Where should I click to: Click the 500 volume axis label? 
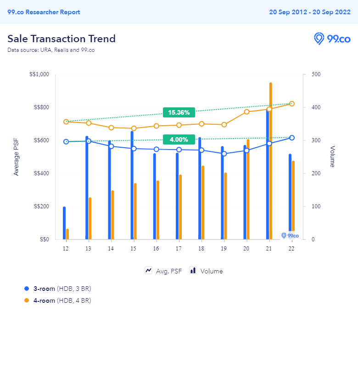tap(316, 74)
